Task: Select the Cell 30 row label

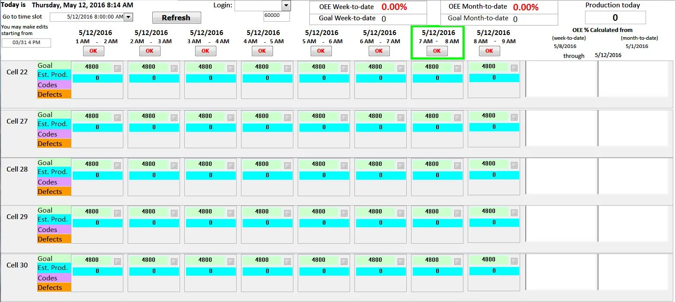Action: (17, 265)
